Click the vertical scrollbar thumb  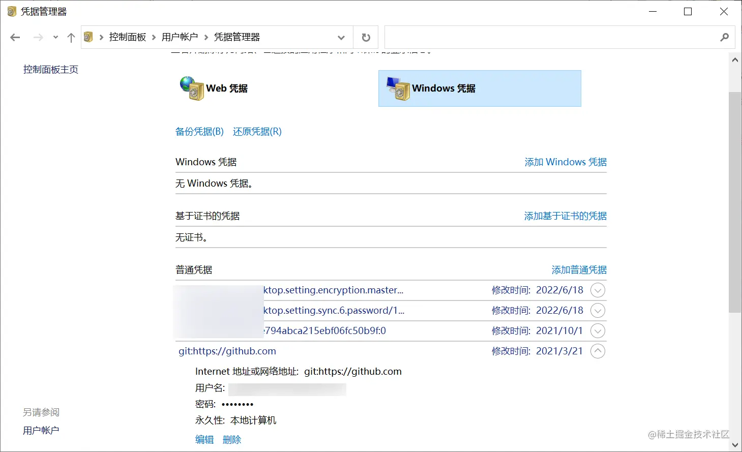coord(735,202)
